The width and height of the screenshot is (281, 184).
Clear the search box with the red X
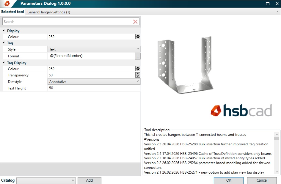click(x=135, y=22)
